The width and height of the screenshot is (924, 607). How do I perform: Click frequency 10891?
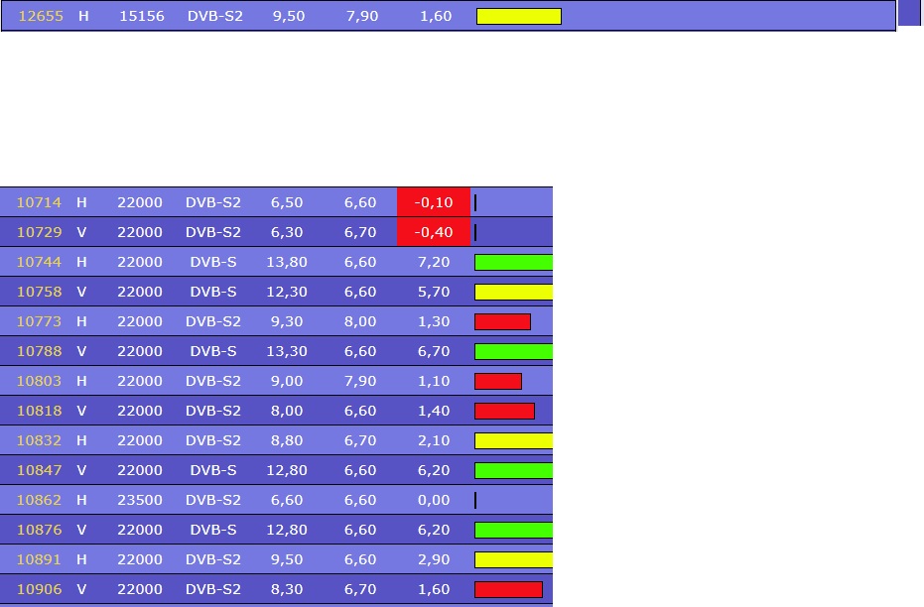(39, 559)
